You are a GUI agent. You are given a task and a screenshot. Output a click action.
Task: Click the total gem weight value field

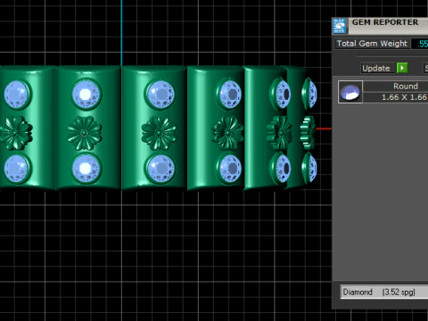(x=420, y=44)
